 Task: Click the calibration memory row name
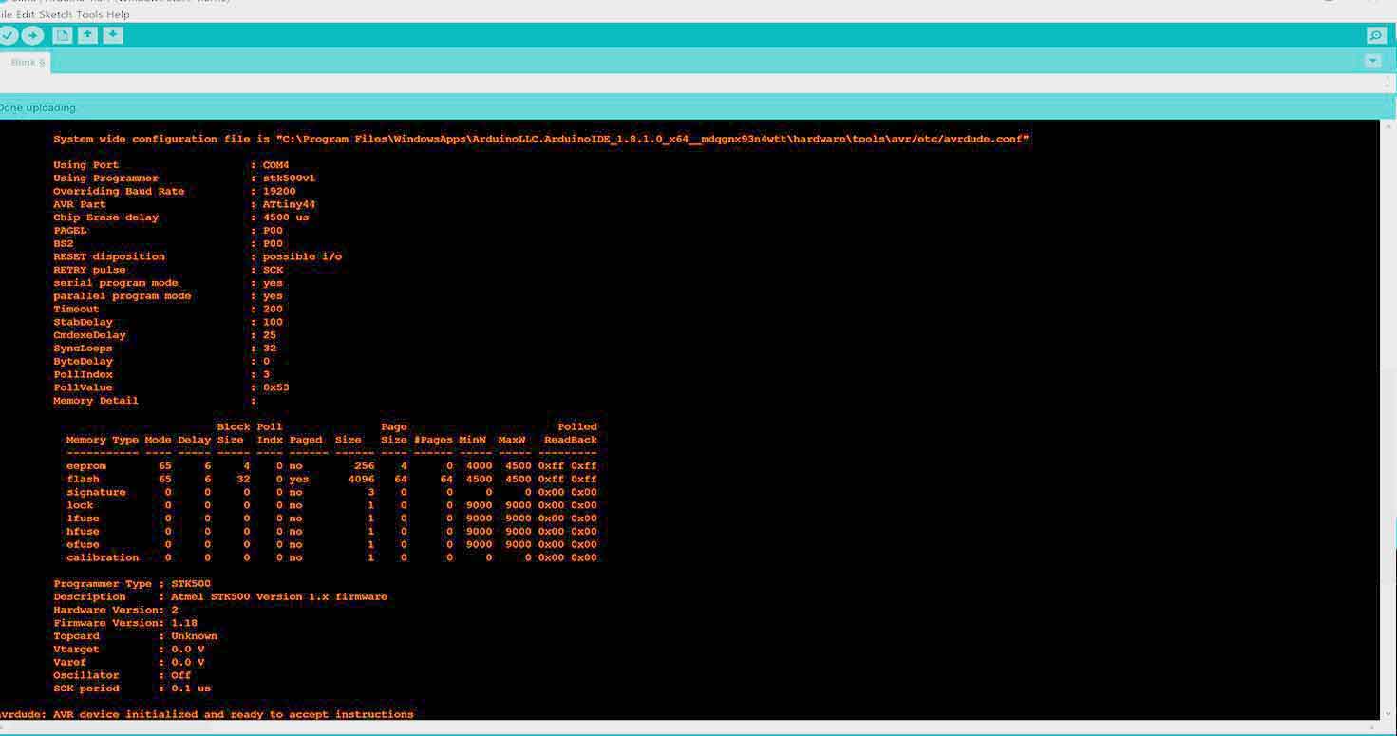pyautogui.click(x=103, y=557)
